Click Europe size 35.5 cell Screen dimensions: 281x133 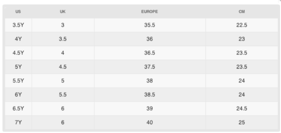(150, 25)
